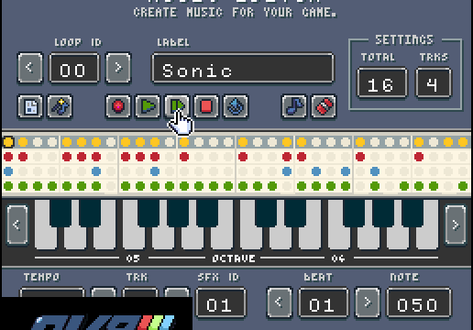Toggle empty green track step 20
The height and width of the screenshot is (330, 473).
click(287, 186)
